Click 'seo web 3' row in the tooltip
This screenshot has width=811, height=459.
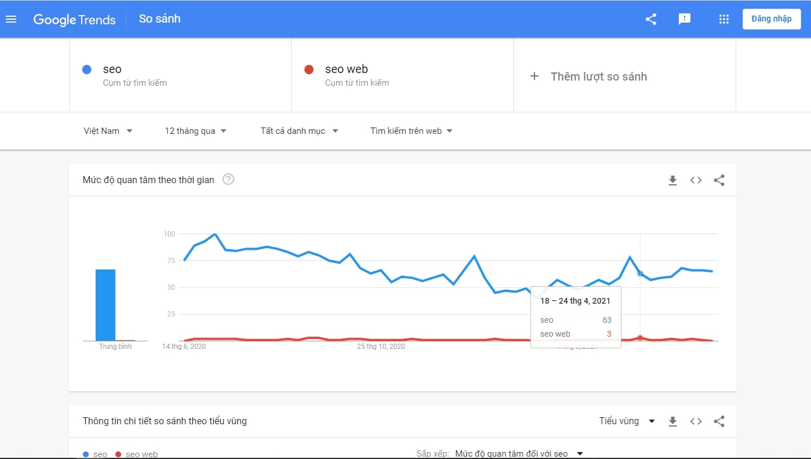(x=576, y=334)
